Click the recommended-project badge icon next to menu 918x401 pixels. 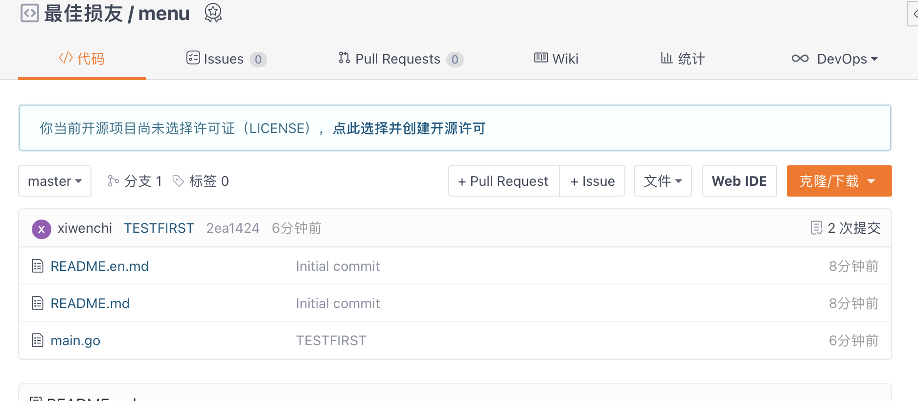213,13
